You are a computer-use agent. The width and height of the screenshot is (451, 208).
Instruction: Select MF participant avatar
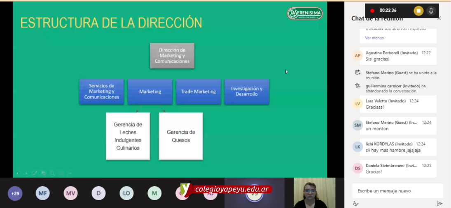click(x=43, y=193)
